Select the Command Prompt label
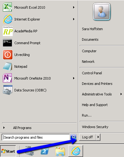This screenshot has height=157, width=124. [27, 43]
